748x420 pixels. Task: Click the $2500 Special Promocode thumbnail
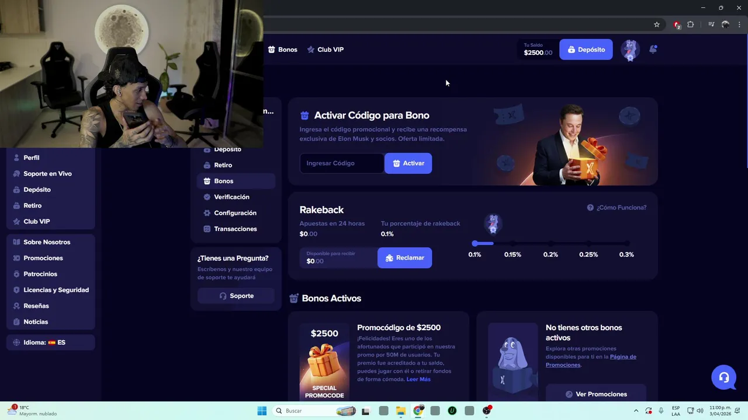[324, 362]
